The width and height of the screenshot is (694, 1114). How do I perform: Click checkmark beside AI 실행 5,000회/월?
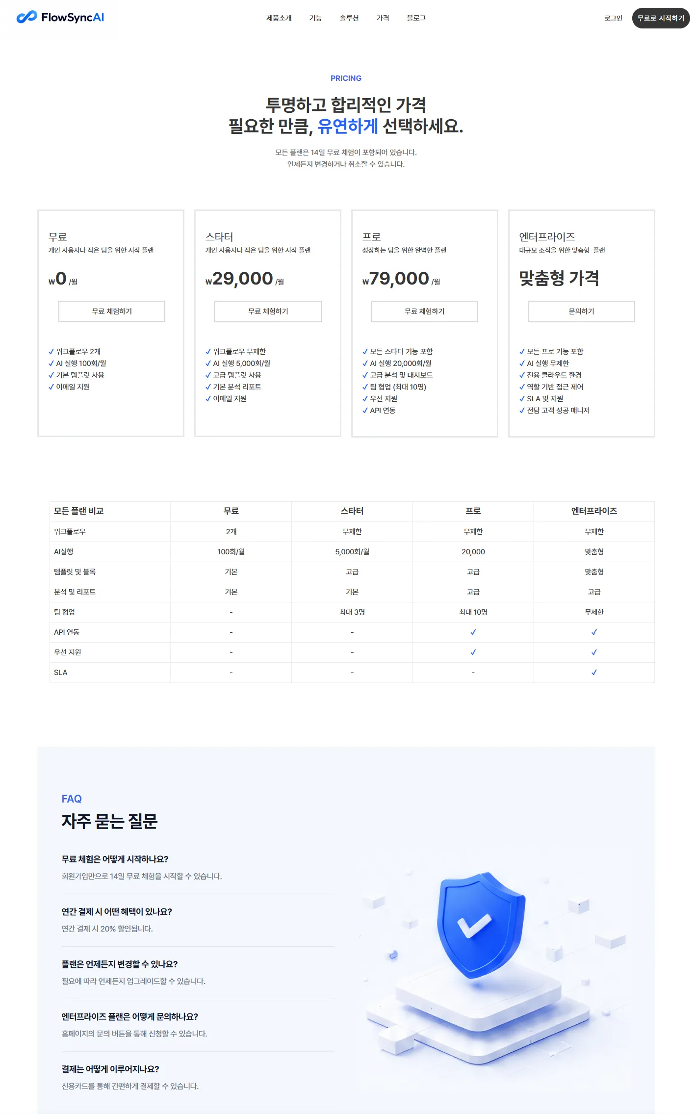(208, 363)
